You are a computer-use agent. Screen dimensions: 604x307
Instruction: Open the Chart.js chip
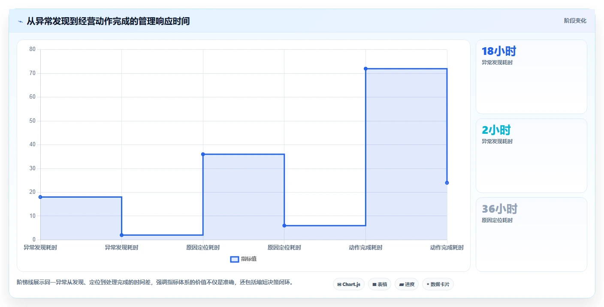coord(348,284)
